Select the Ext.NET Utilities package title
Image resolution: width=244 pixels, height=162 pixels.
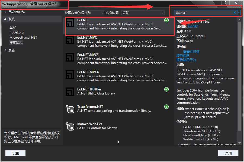click(89, 89)
